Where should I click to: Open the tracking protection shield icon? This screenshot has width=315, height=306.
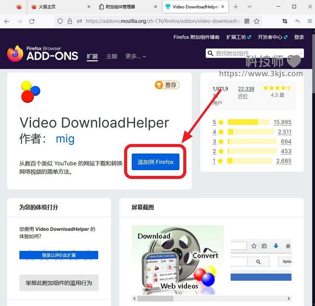(x=60, y=21)
